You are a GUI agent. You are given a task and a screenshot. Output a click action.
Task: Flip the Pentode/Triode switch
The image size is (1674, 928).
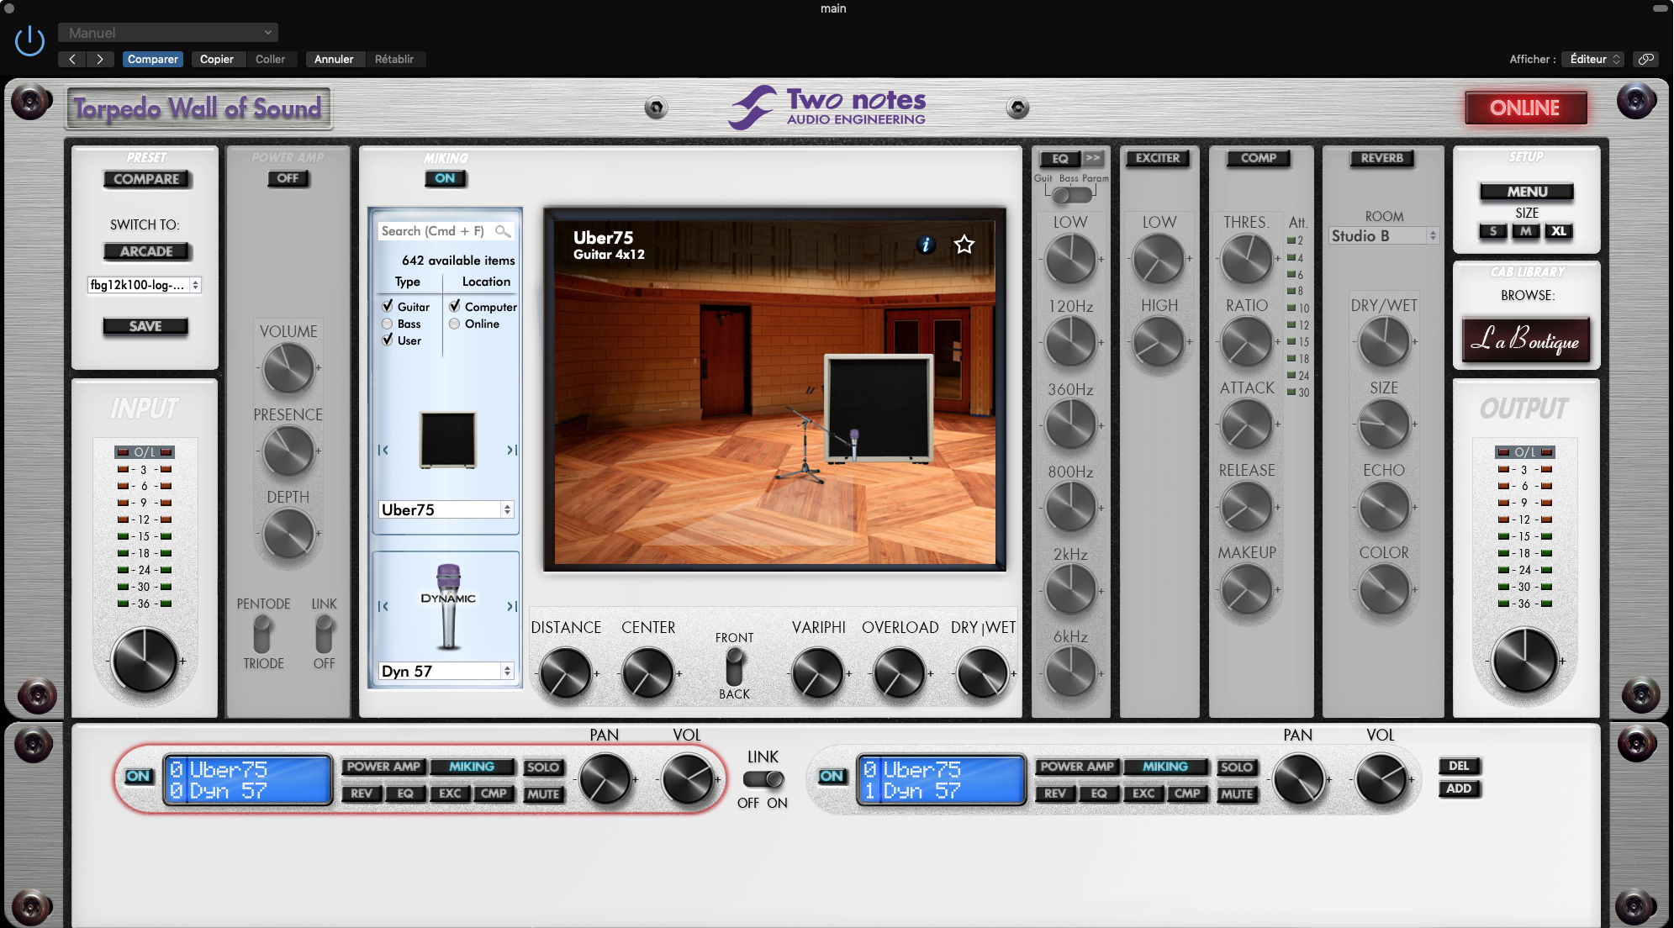coord(262,634)
